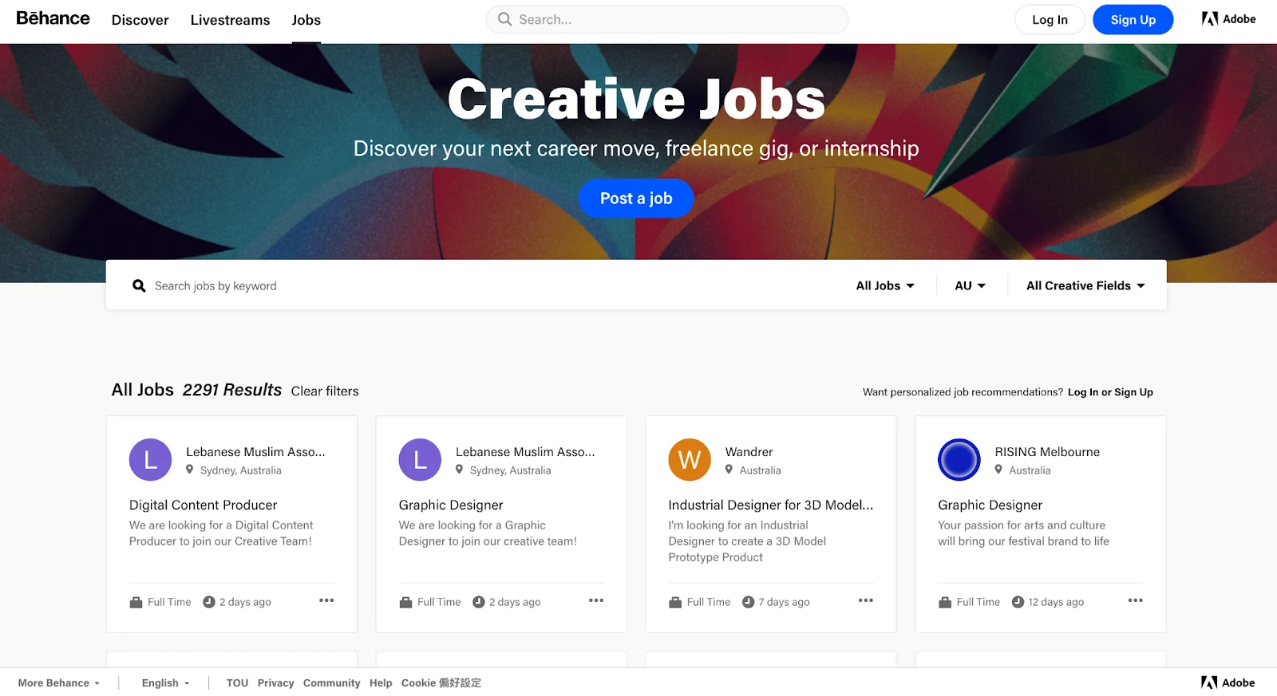Click the 2291 Results count text
The image size is (1277, 696).
[x=232, y=390]
